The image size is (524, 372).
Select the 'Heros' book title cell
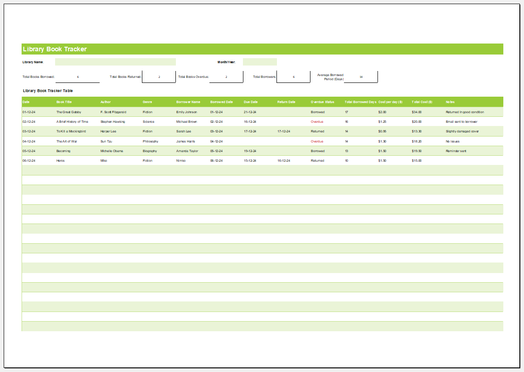point(61,161)
